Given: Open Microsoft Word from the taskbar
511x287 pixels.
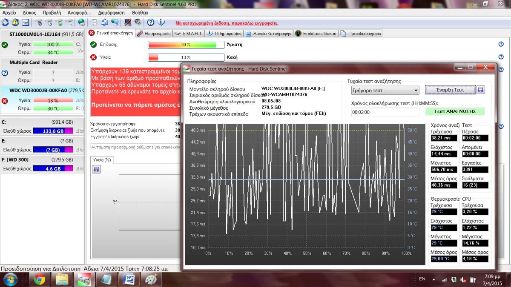Looking at the screenshot, I should [129, 279].
